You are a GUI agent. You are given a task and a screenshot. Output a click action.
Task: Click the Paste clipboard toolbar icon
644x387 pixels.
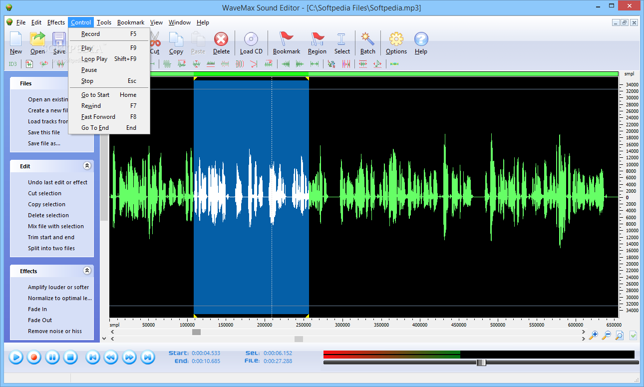coord(198,43)
